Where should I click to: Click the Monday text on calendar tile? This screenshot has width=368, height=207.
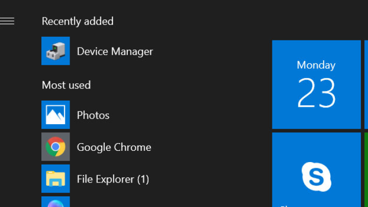point(316,65)
